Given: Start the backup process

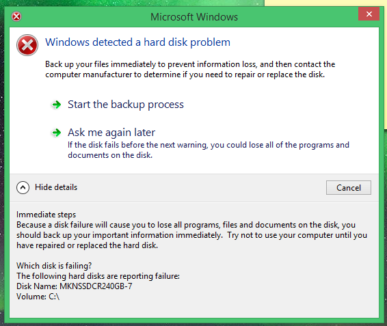Looking at the screenshot, I should point(126,105).
